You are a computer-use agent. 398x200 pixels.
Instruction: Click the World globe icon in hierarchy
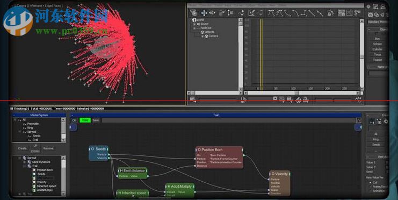point(194,20)
